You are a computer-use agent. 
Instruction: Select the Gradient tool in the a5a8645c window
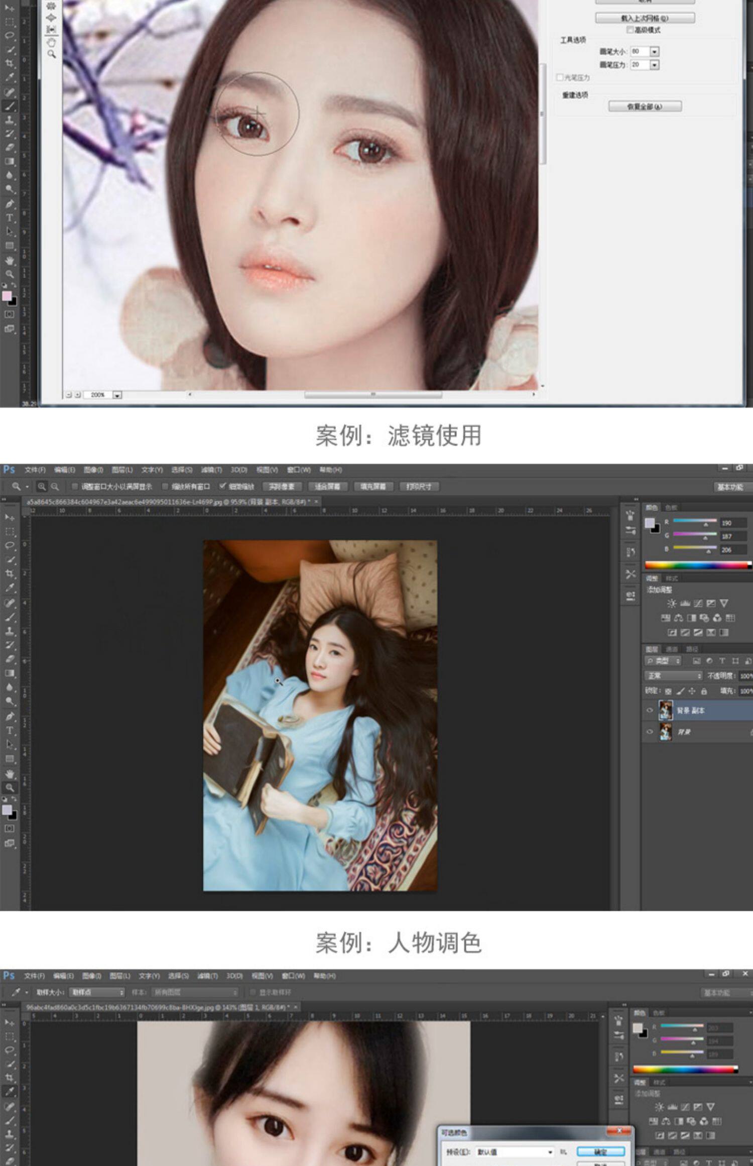click(10, 673)
